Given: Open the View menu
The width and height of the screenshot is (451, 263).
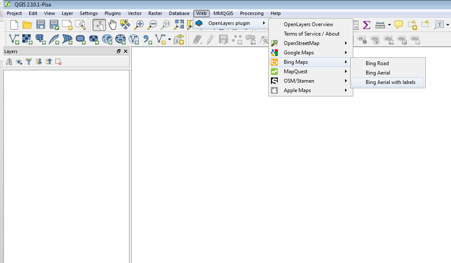Looking at the screenshot, I should point(49,13).
